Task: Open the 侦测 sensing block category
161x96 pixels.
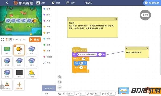Action: click(47, 39)
